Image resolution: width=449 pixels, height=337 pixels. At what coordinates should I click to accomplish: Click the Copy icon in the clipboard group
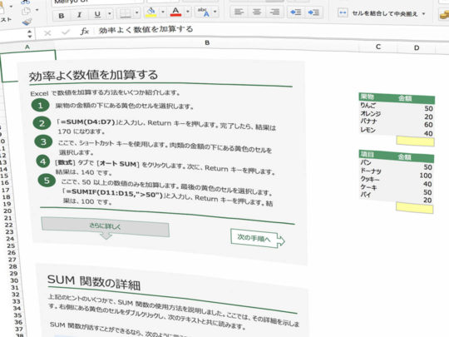click(26, 11)
